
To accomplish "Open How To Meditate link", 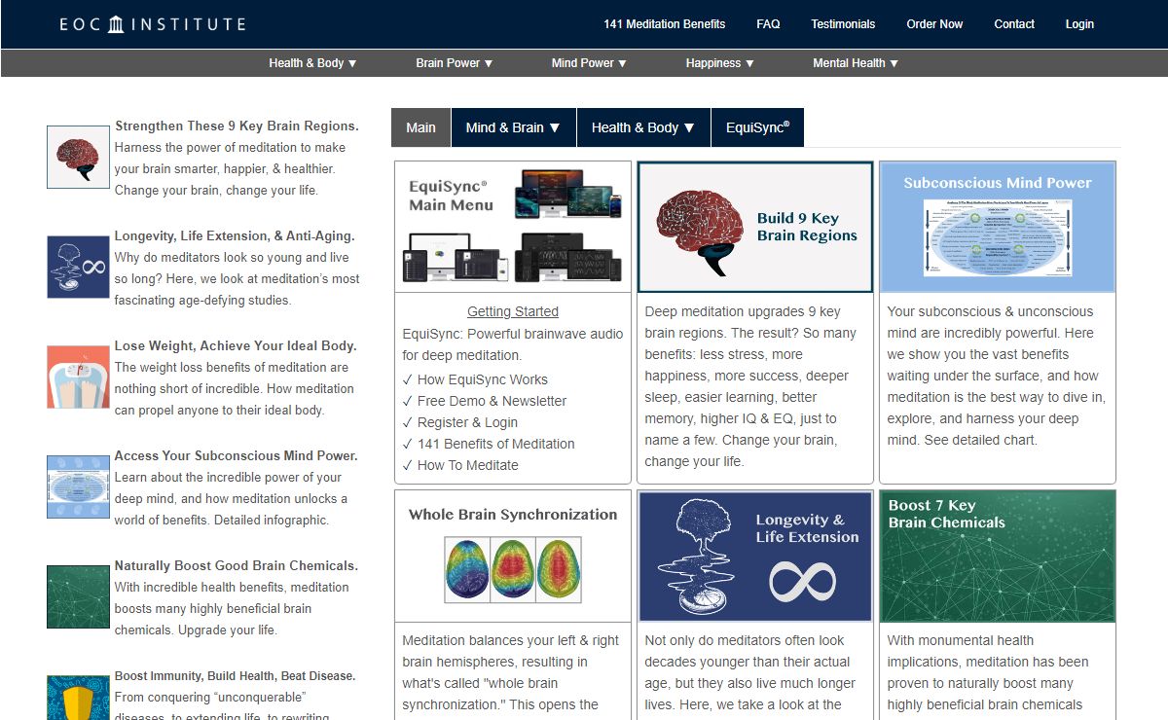I will click(467, 465).
